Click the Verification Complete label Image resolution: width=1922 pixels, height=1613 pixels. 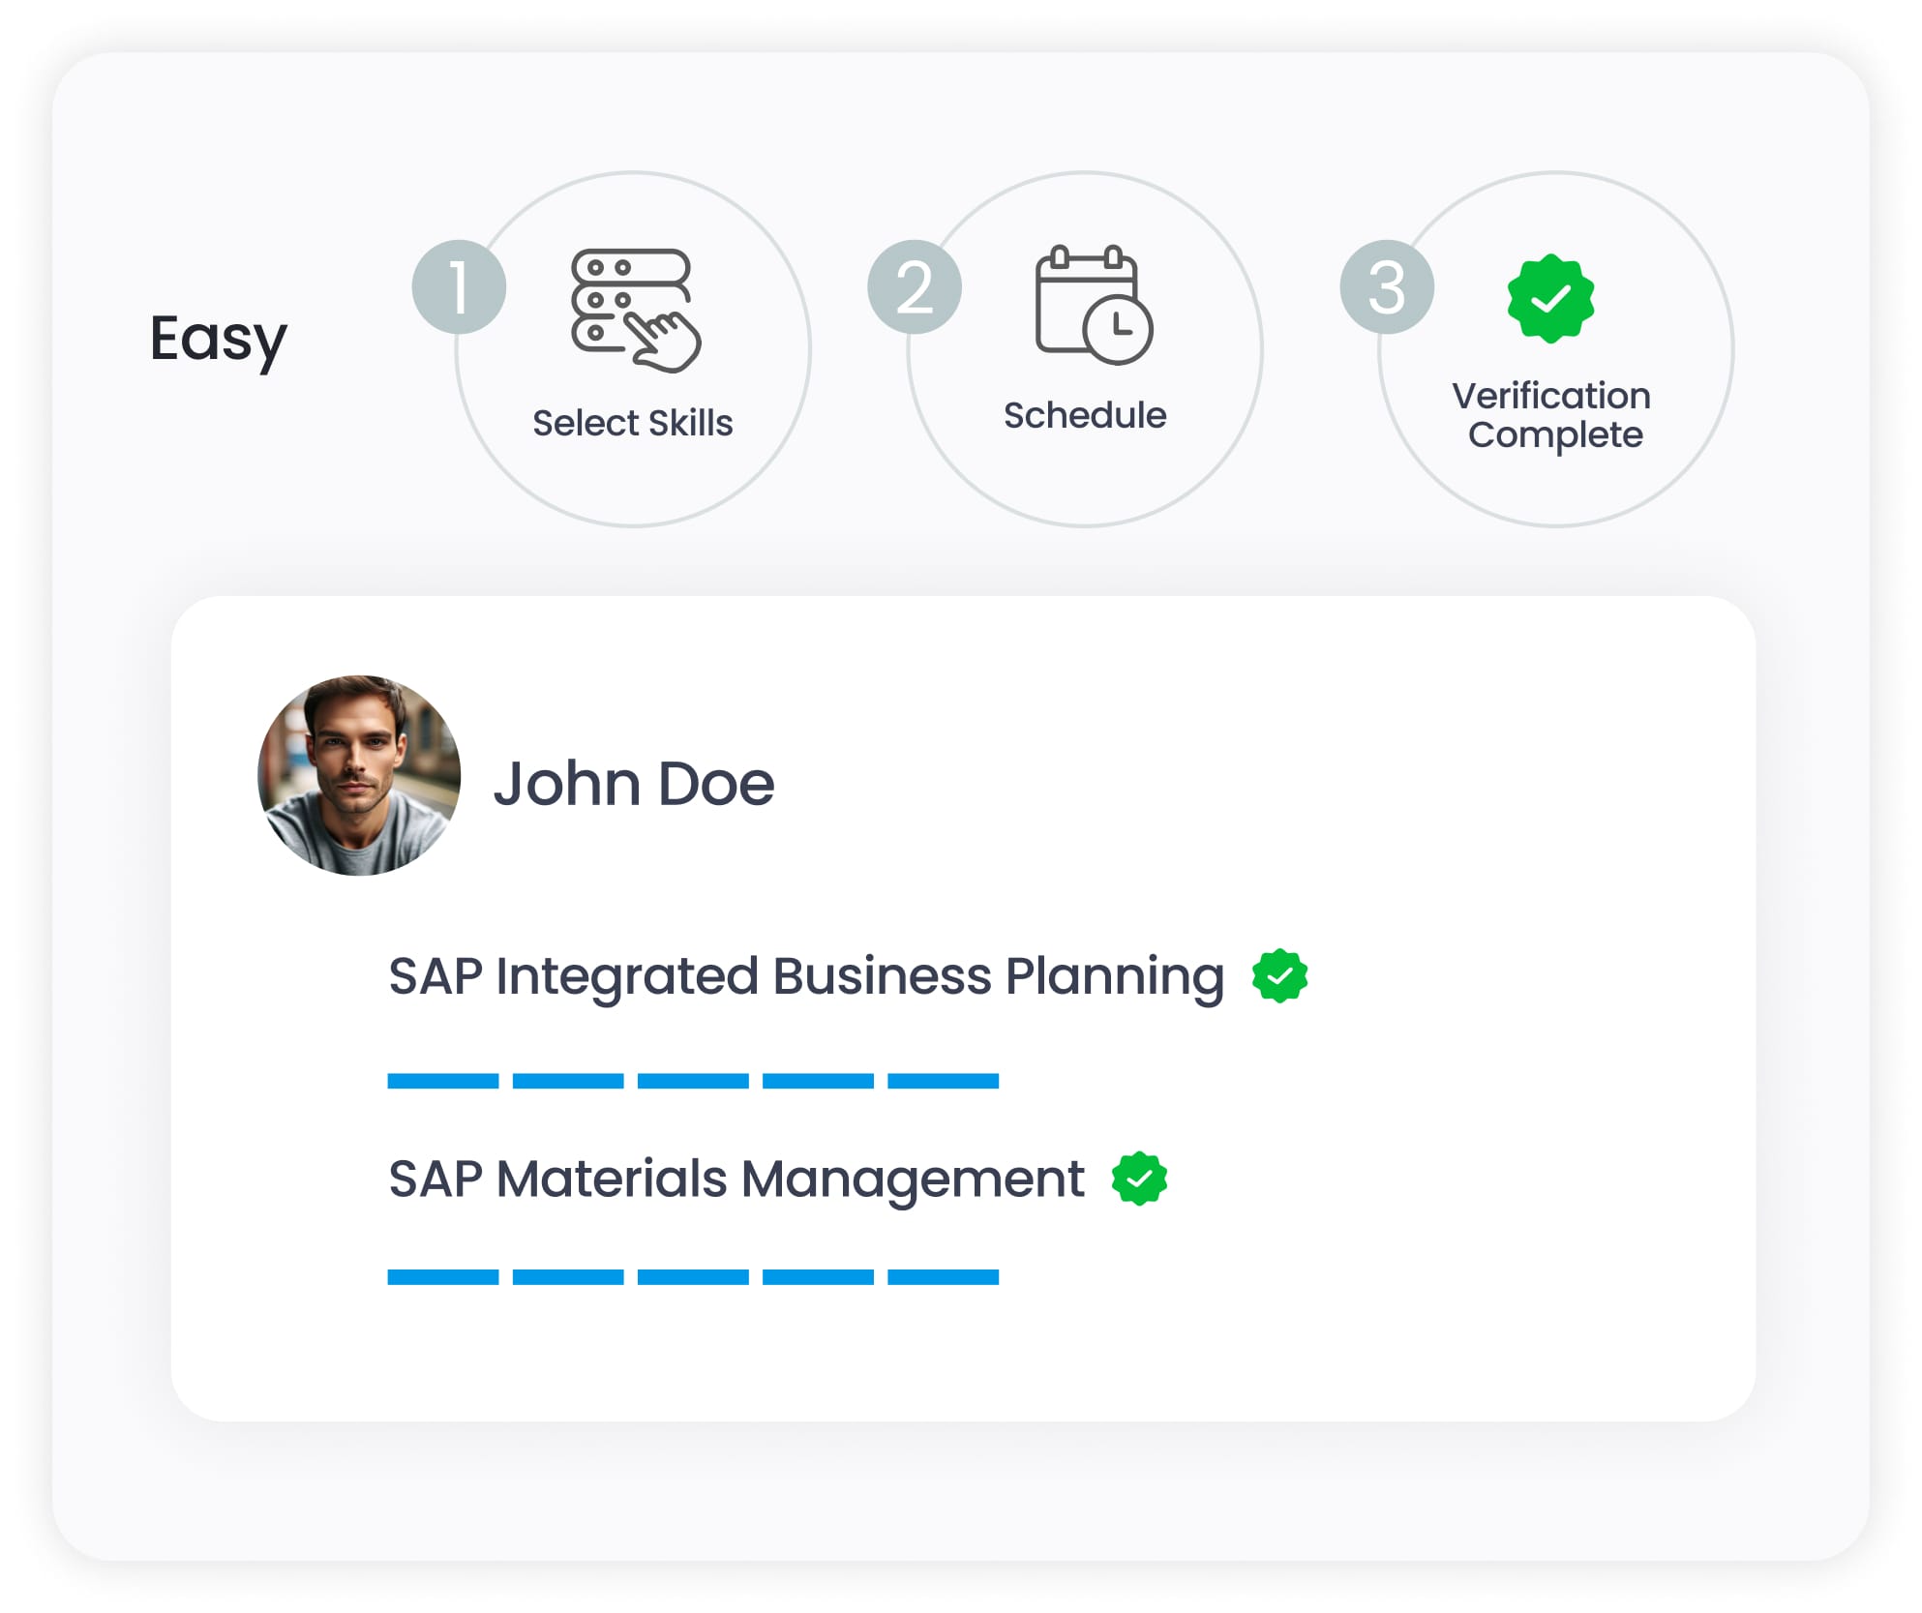point(1552,415)
